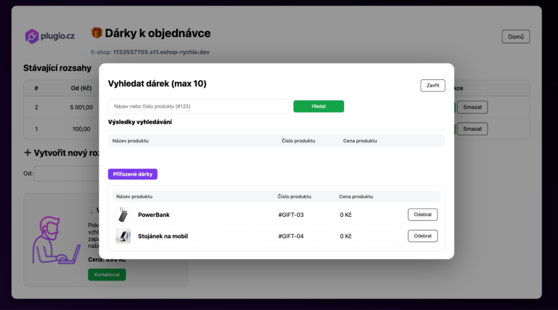The height and width of the screenshot is (310, 558).
Task: Click the plugio.cz logo
Action: [50, 37]
